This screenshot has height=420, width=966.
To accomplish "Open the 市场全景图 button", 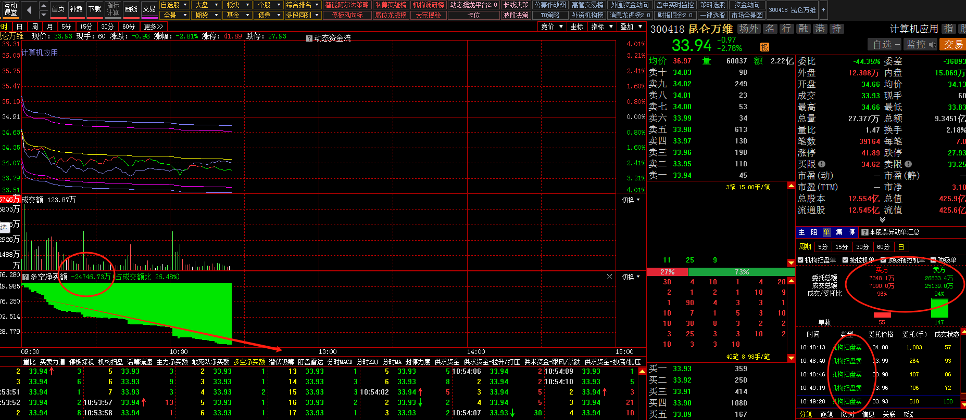I will pyautogui.click(x=747, y=15).
